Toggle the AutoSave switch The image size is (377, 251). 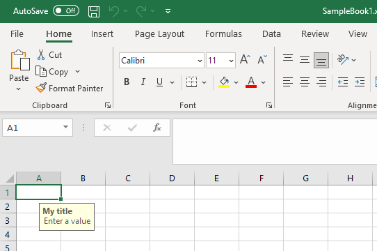[x=66, y=11]
